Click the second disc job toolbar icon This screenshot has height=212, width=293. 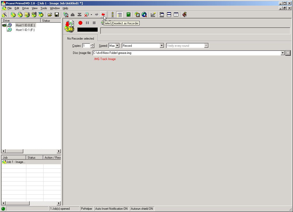click(20, 15)
